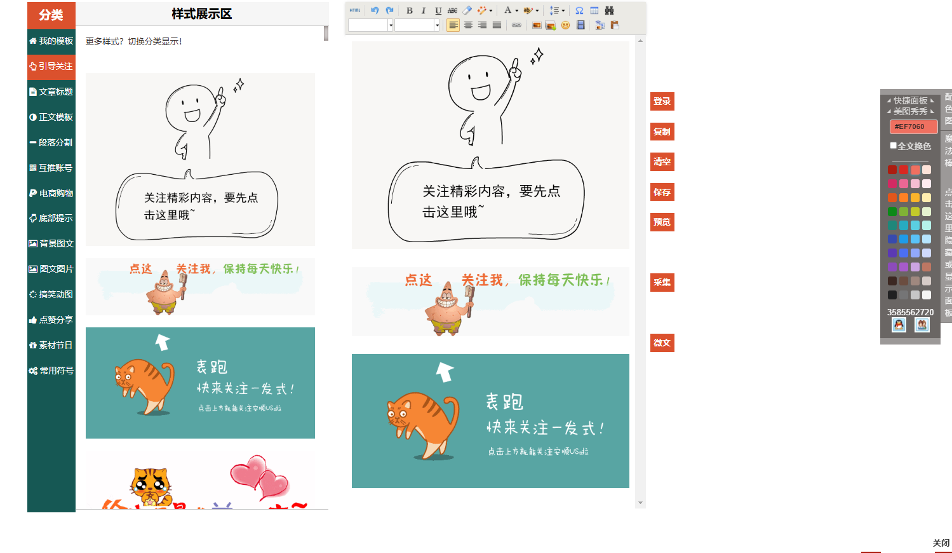Insert multiple images
The image size is (952, 553).
[x=551, y=25]
